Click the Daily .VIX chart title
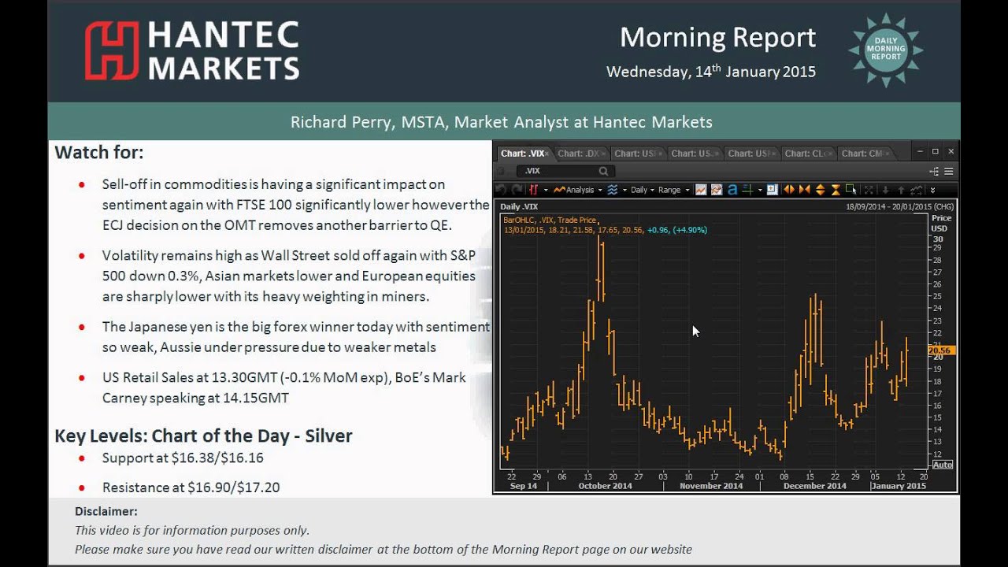Image resolution: width=1008 pixels, height=567 pixels. (519, 206)
